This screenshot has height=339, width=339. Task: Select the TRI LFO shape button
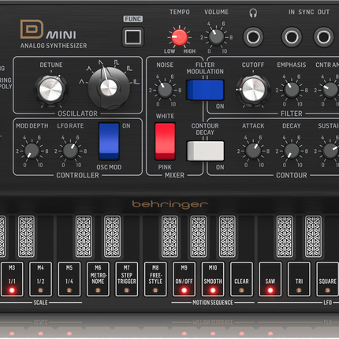click(x=299, y=279)
